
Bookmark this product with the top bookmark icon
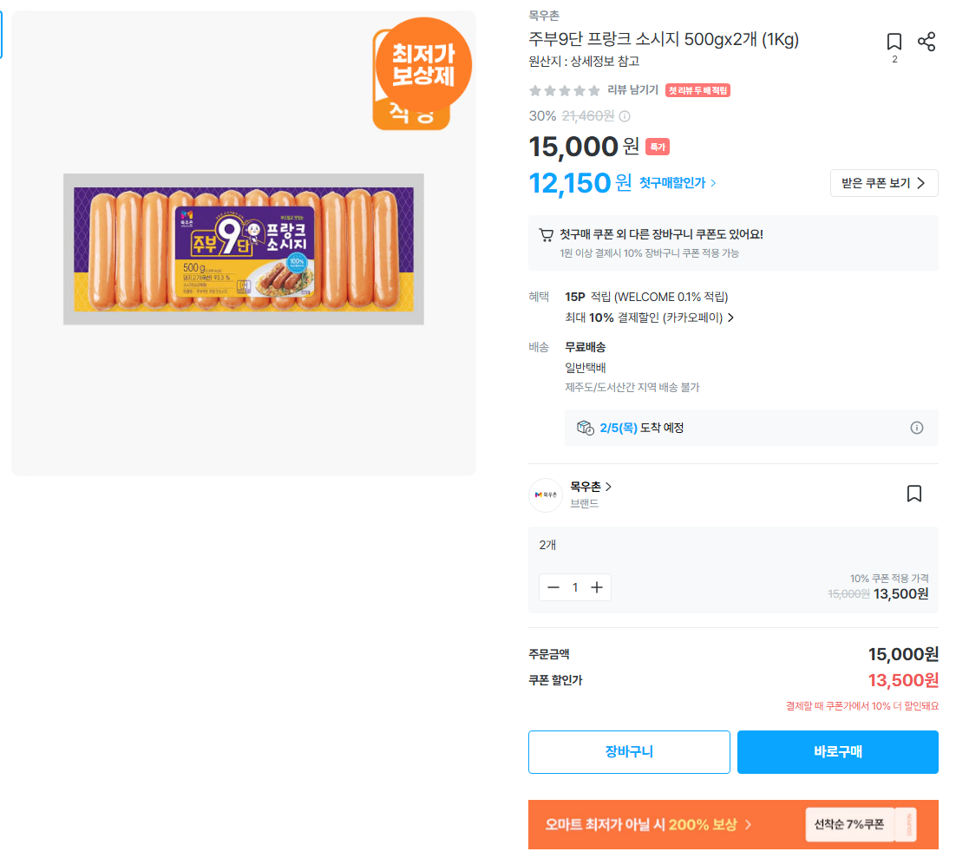(894, 42)
